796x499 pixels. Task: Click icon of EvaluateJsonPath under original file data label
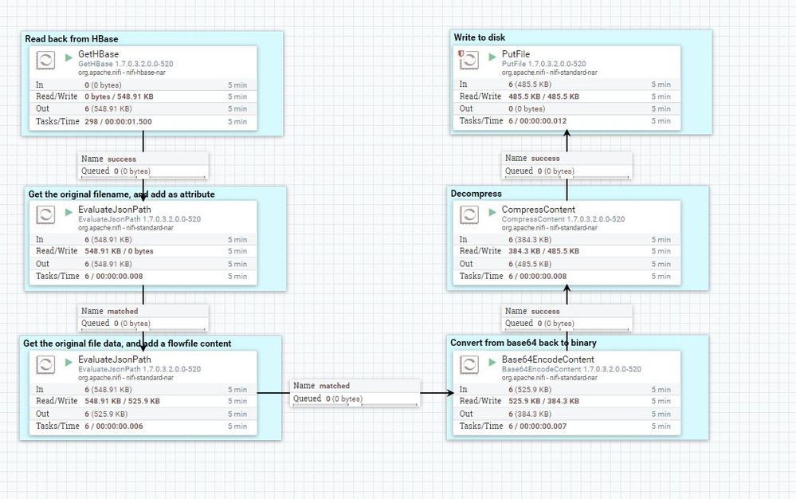(x=45, y=364)
